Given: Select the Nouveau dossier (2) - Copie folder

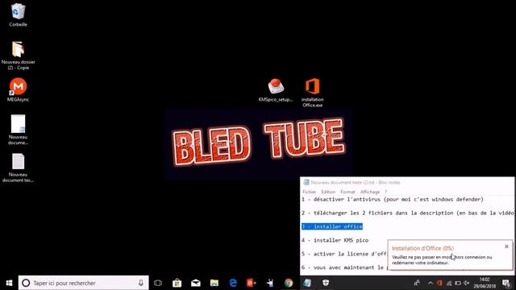Looking at the screenshot, I should click(18, 56).
